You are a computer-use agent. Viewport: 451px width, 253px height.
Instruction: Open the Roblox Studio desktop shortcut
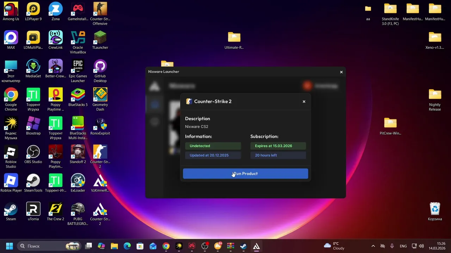[x=11, y=157]
